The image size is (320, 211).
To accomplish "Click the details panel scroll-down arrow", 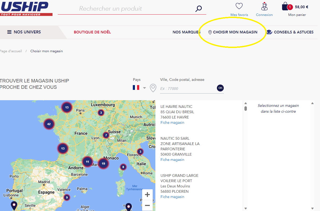I will click(312, 208).
